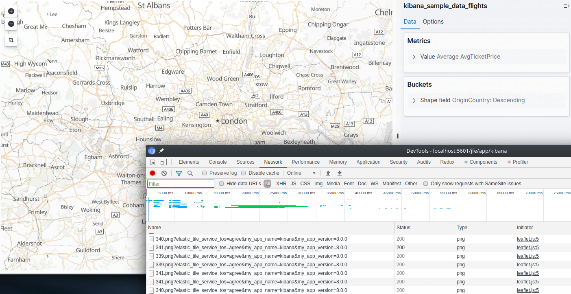Click the pin icon in DevTools title bar
Viewport: 571px width, 294px height.
(x=161, y=151)
